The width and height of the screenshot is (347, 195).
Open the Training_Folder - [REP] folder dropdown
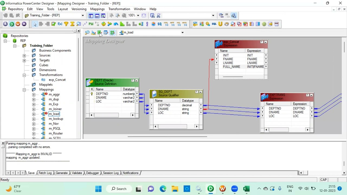click(83, 15)
